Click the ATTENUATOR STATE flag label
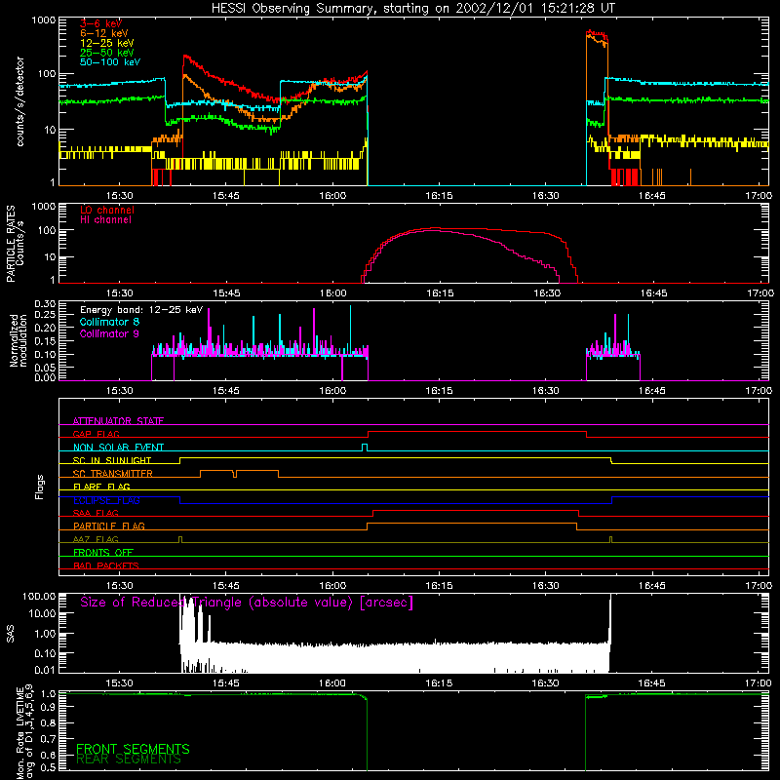Screen dimensions: 780x780 pyautogui.click(x=118, y=421)
